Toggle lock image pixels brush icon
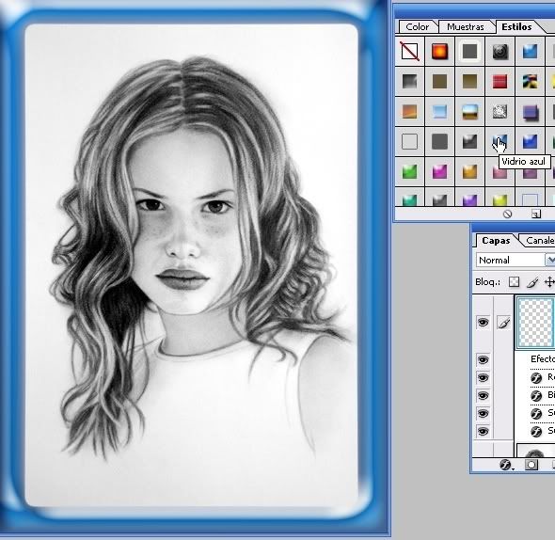 coord(532,282)
